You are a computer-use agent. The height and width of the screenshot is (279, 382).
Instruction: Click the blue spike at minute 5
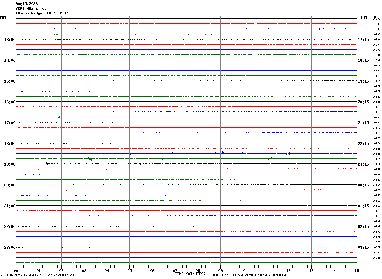130,154
